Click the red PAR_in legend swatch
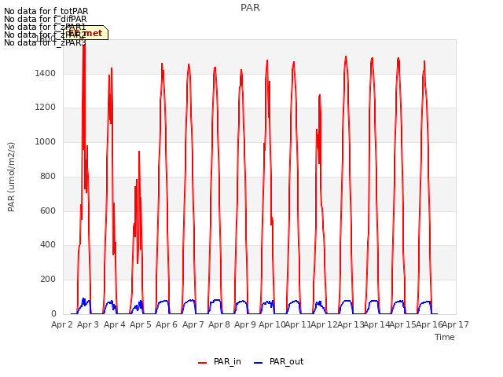Viewport: 503px width, 377px height. click(203, 363)
